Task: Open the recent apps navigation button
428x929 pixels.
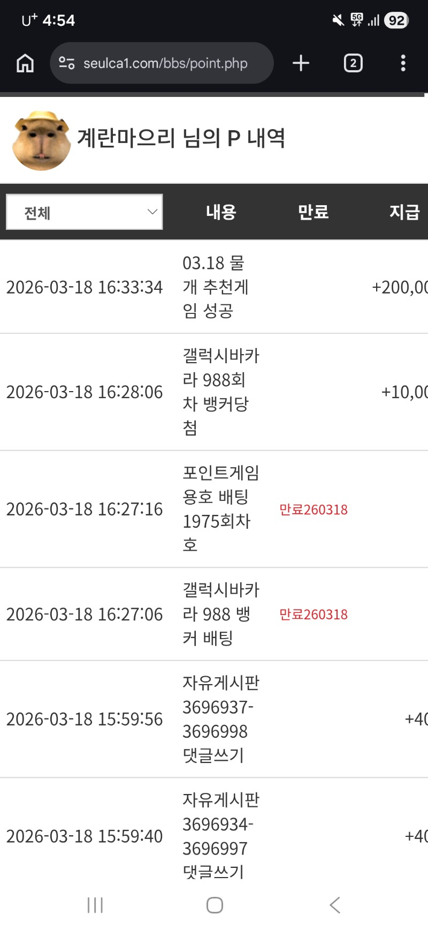Action: coord(95,905)
